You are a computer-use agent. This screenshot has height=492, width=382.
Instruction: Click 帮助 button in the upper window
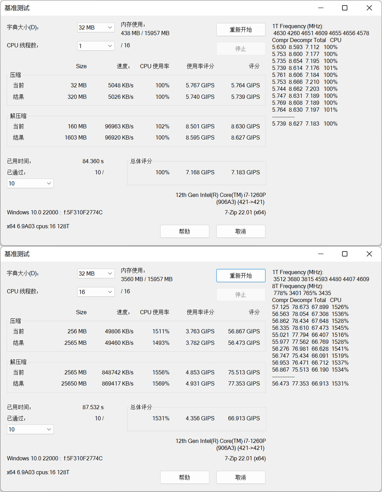185,231
